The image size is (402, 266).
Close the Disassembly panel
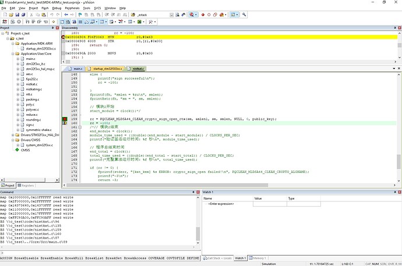coord(400,28)
